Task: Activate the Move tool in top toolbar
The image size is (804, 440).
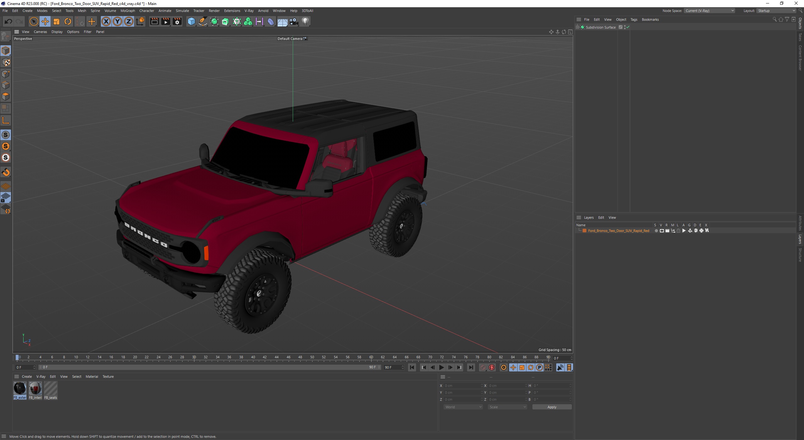Action: click(45, 21)
